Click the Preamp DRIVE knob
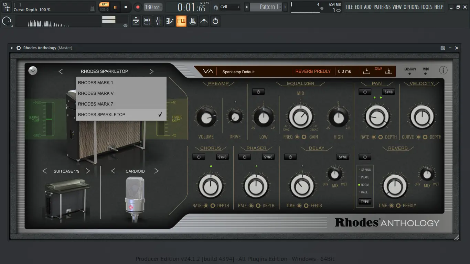This screenshot has width=470, height=264. click(235, 118)
